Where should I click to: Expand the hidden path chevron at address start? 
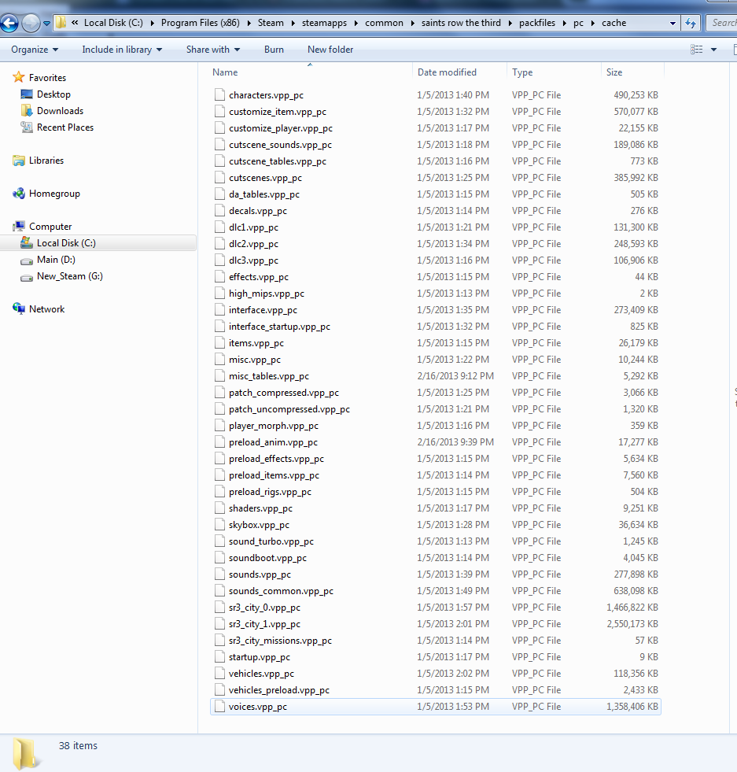coord(75,23)
